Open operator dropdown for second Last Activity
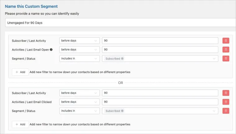The height and width of the screenshot is (134, 236). [79, 93]
